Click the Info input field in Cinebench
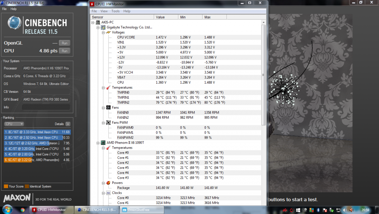Image resolution: width=379 pixels, height=214 pixels. pyautogui.click(x=46, y=107)
